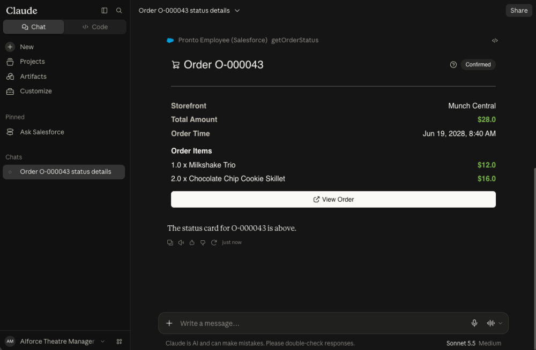The height and width of the screenshot is (350, 536).
Task: Click the Medium effort label
Action: (490, 343)
